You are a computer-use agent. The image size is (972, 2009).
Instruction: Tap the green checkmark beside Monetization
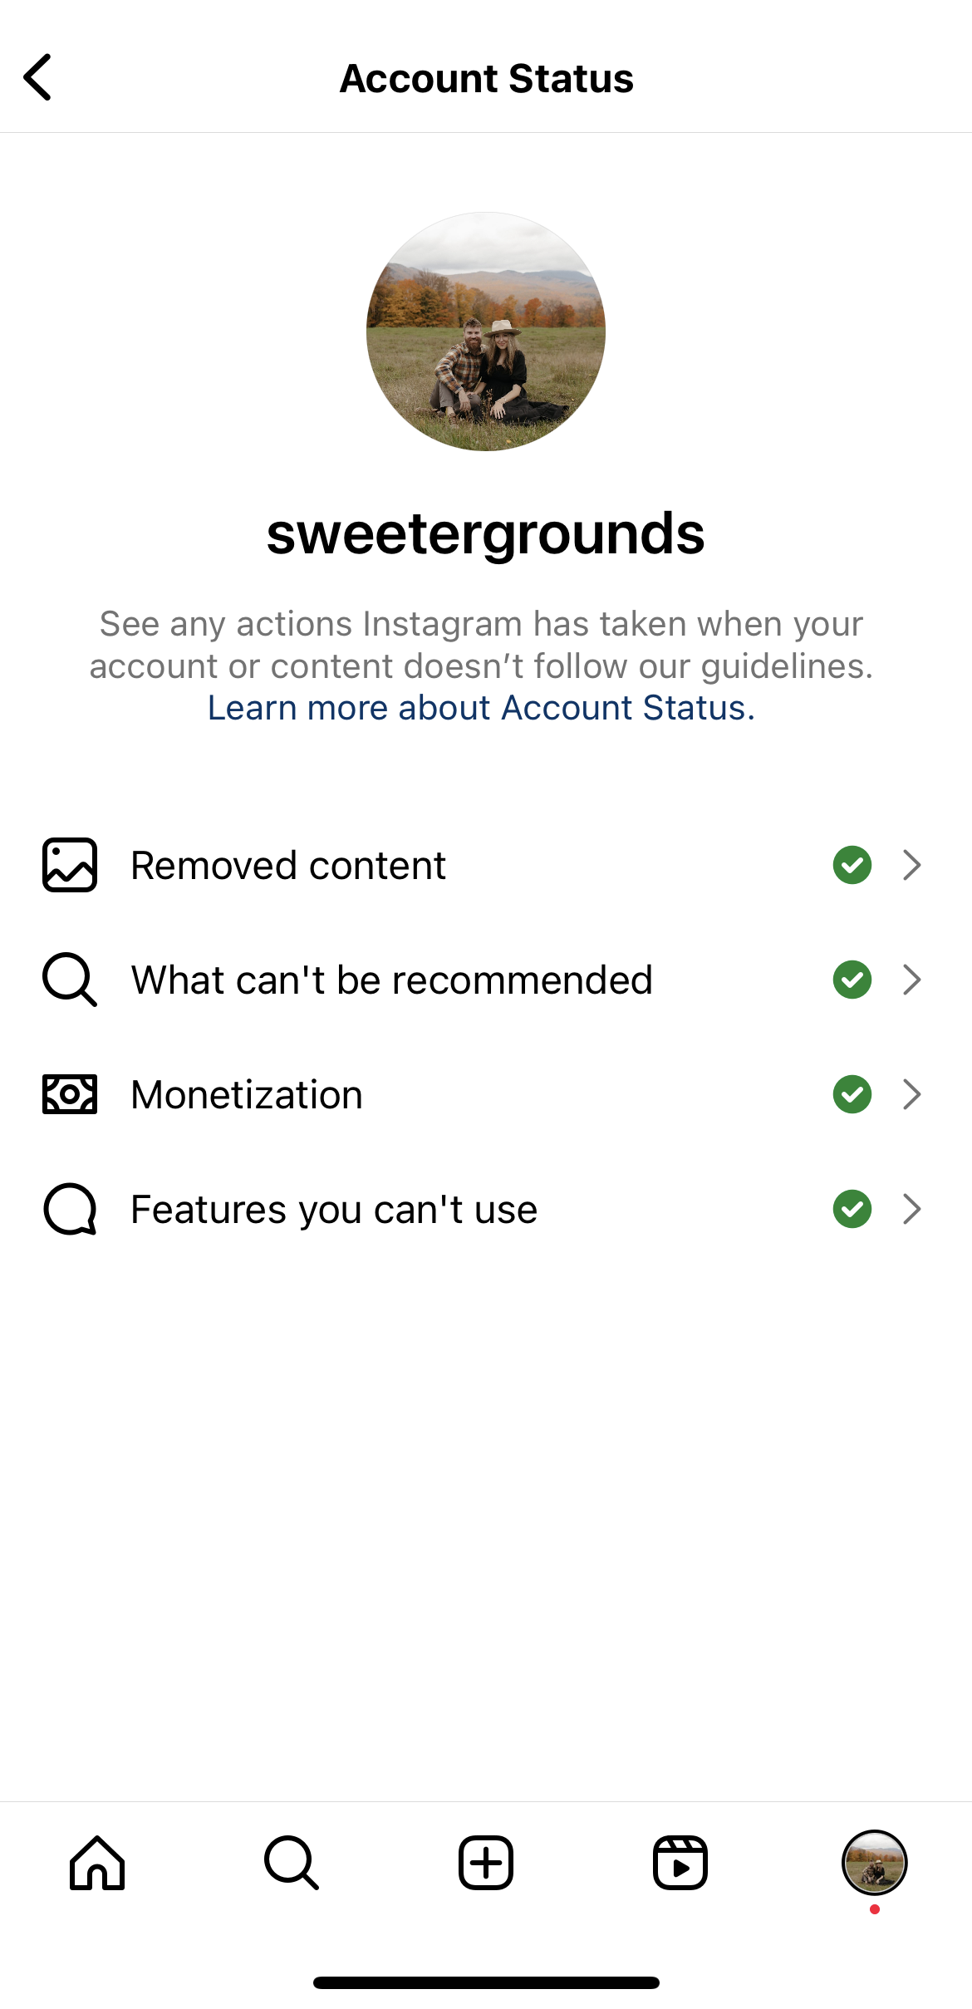[851, 1094]
